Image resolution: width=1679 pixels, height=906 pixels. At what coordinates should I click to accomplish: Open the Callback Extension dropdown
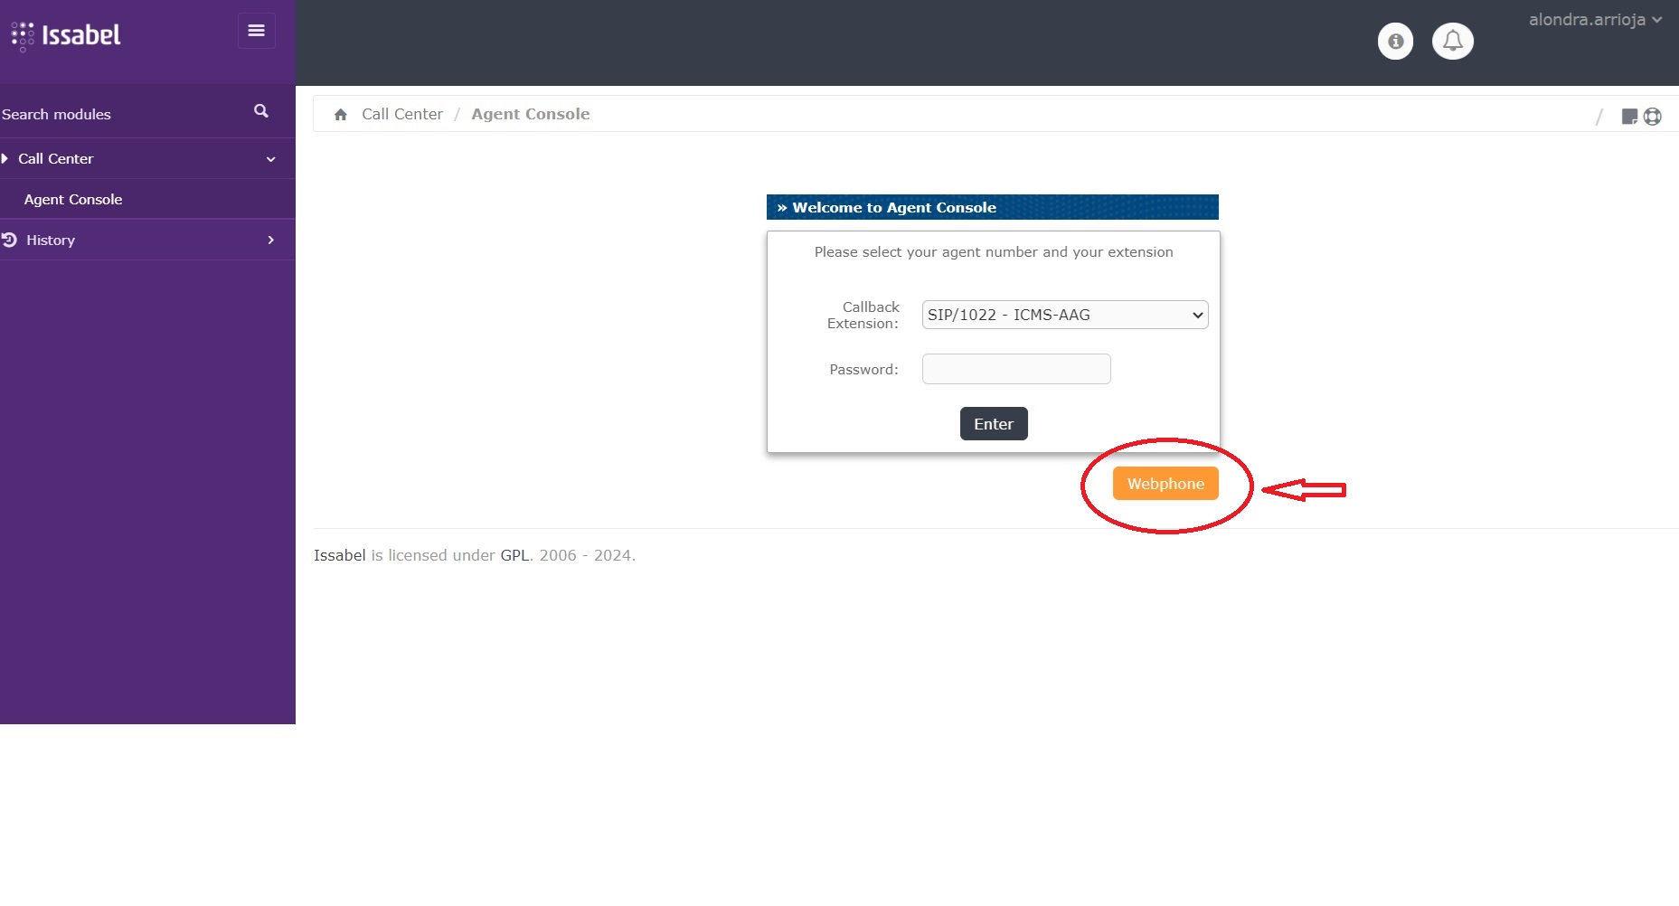(x=1064, y=315)
